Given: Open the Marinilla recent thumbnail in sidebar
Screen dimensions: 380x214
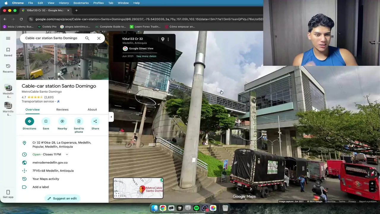Looking at the screenshot, I should pyautogui.click(x=8, y=109).
